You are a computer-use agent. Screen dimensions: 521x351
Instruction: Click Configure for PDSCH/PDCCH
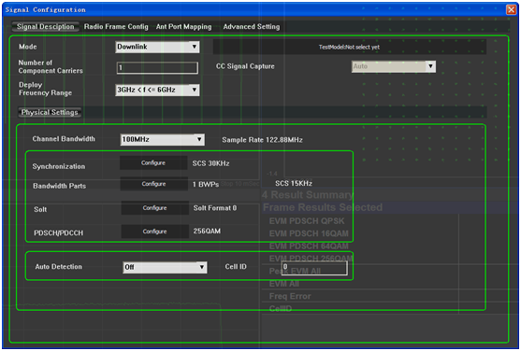[x=155, y=232]
